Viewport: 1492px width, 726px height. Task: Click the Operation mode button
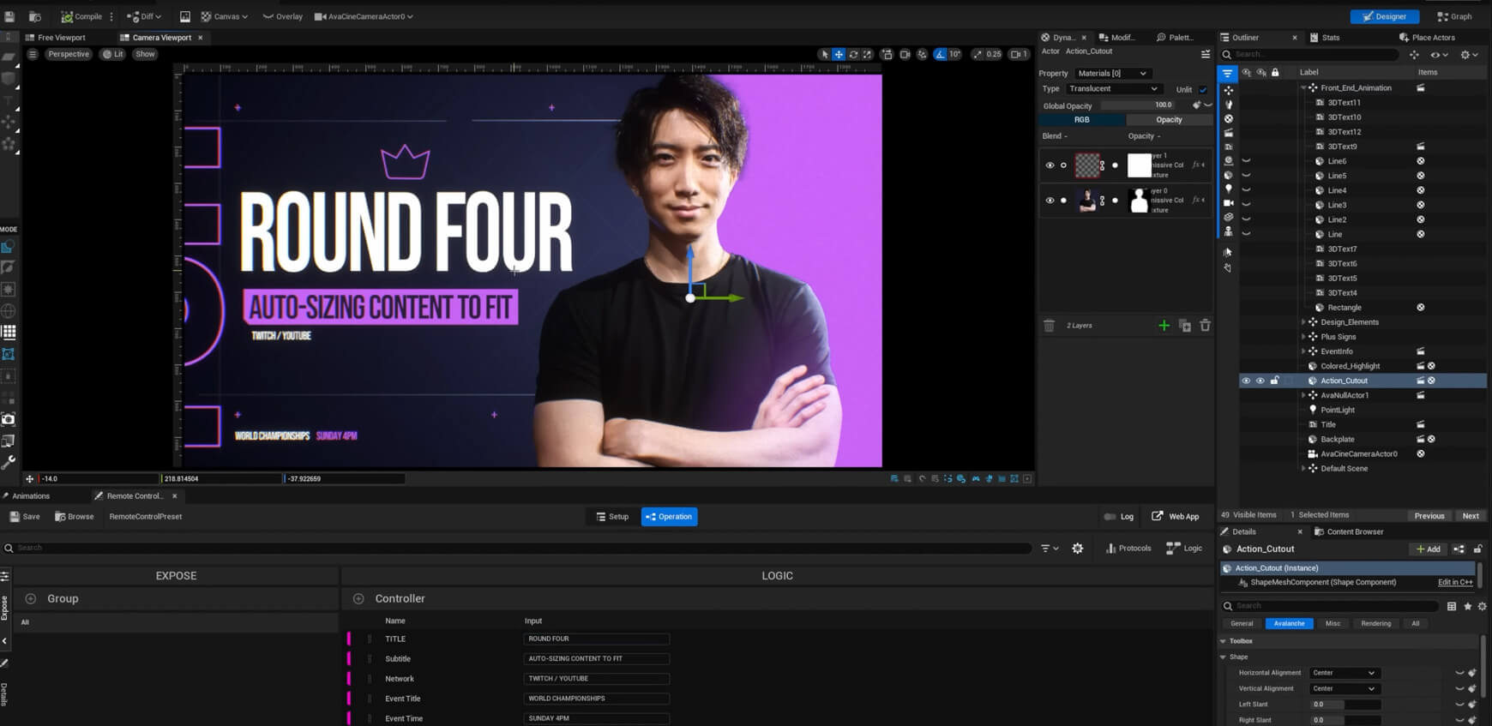[669, 517]
